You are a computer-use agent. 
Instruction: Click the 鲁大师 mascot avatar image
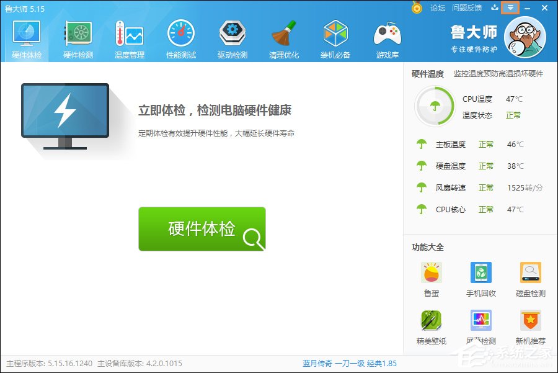coord(526,38)
